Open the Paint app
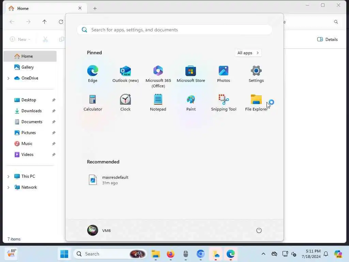The width and height of the screenshot is (349, 262). click(191, 102)
